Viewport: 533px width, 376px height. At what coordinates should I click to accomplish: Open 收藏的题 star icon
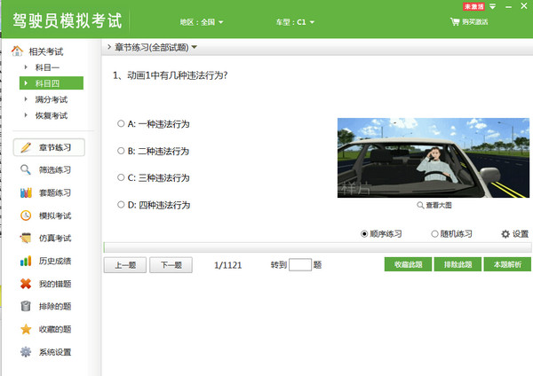pos(26,329)
